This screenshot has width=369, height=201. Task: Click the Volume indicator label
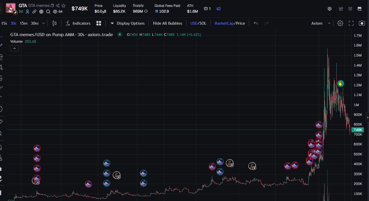coord(16,42)
